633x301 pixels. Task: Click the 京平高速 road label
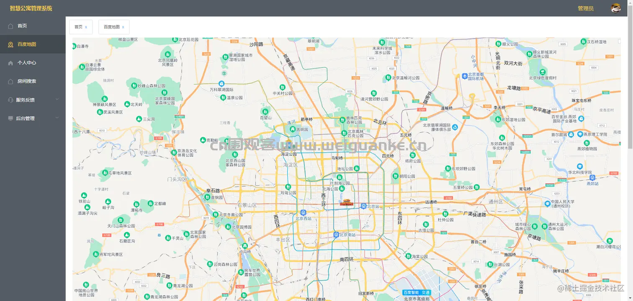coord(542,110)
